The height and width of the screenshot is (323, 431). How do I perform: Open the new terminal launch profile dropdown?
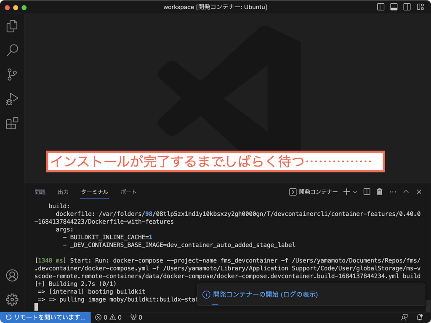pos(355,192)
